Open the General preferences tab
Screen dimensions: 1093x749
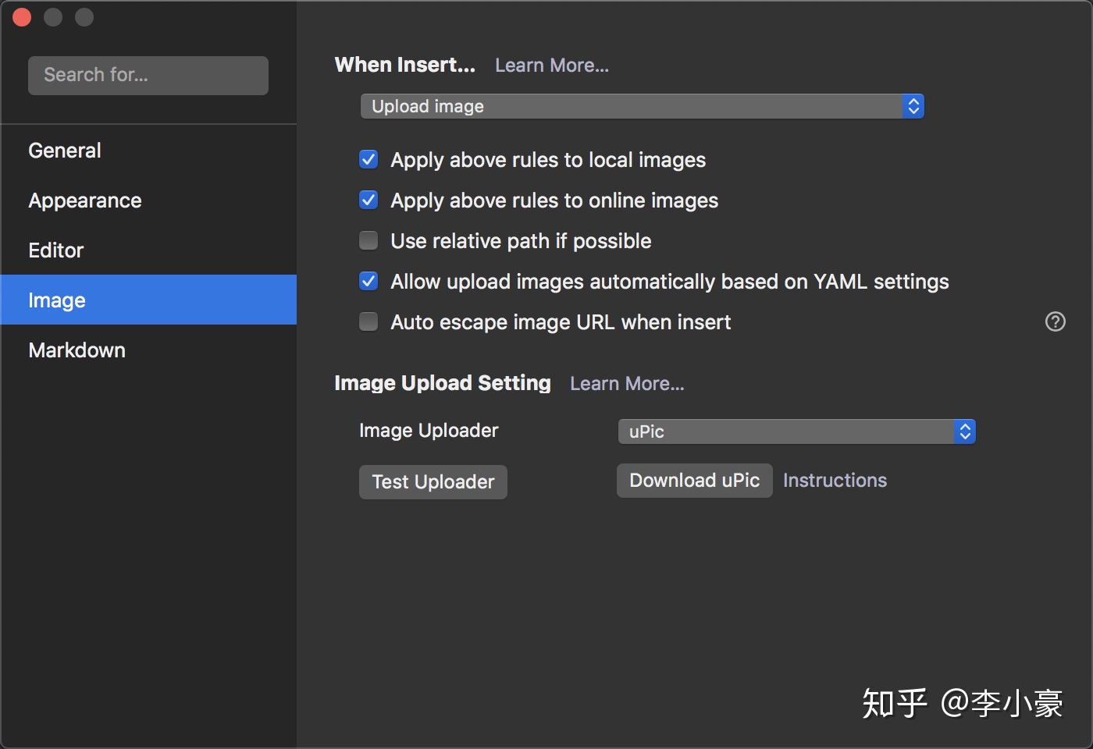65,151
